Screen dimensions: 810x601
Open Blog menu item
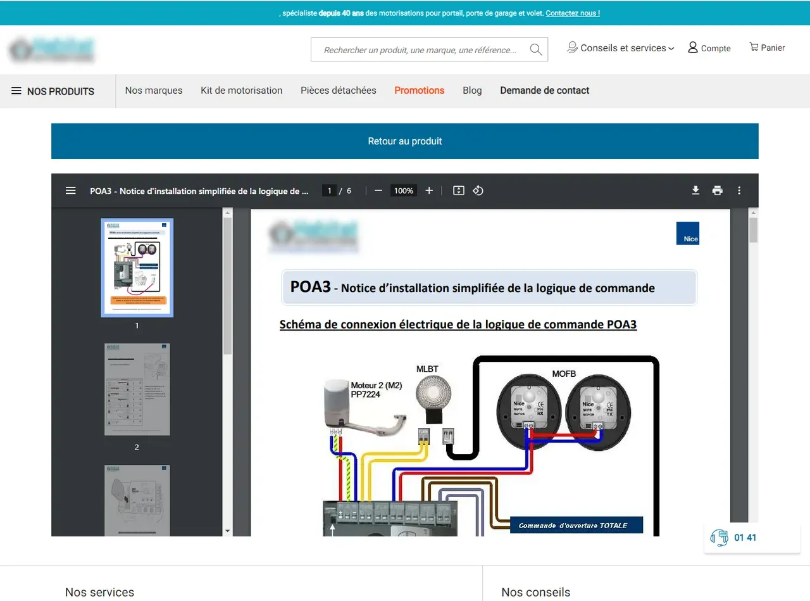472,91
